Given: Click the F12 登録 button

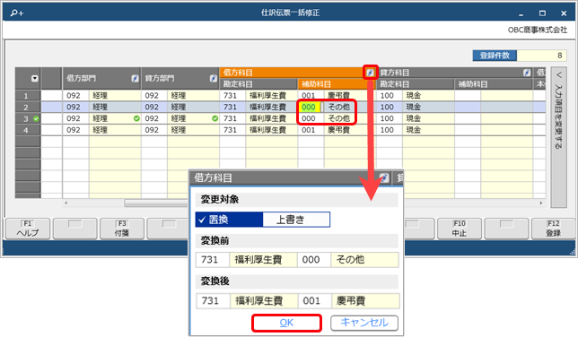Looking at the screenshot, I should click(553, 229).
